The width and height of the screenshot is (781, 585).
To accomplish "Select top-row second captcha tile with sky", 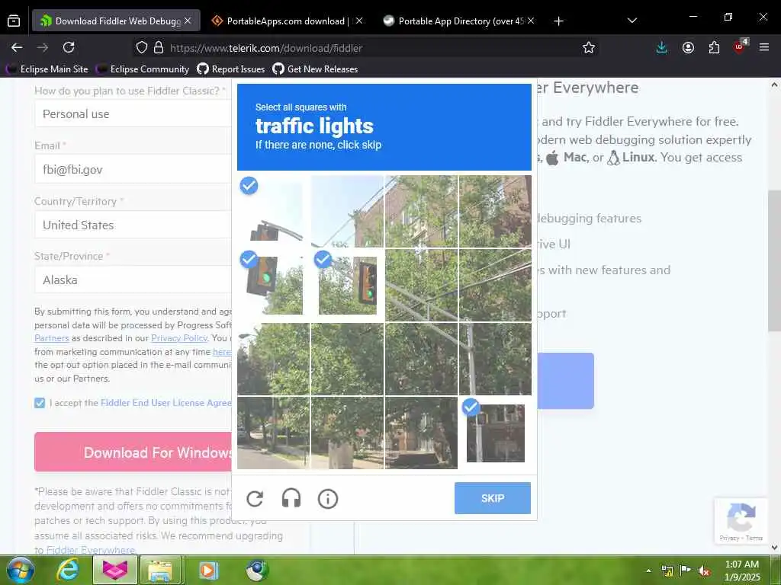I will tap(348, 211).
